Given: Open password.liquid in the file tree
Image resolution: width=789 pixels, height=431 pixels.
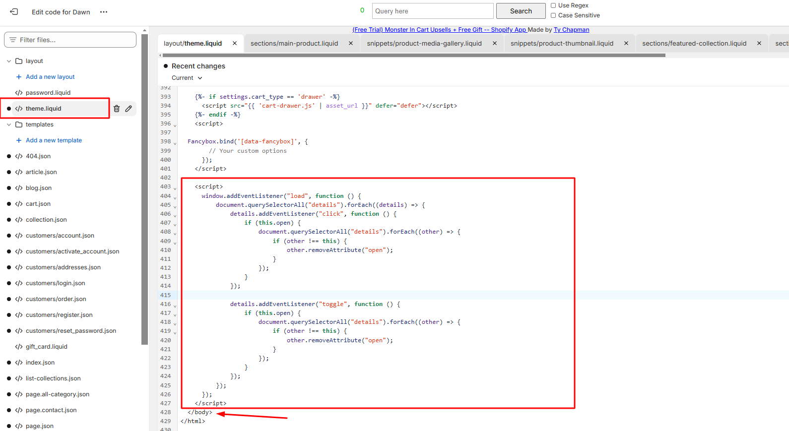Looking at the screenshot, I should (x=48, y=93).
